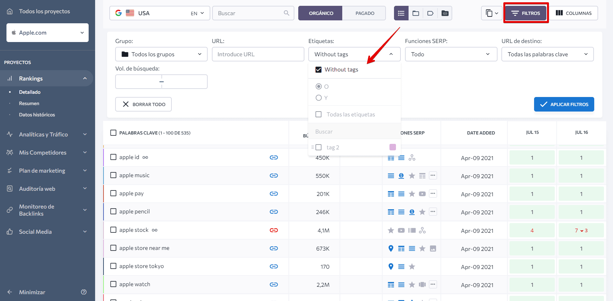Click APLICAR FILTROS button
The image size is (613, 301).
tap(564, 104)
